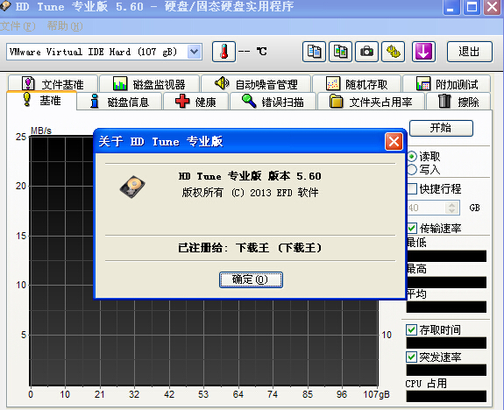Click the copy screenshot to clipboard icon
Screen dimensions: 504x410
340,52
